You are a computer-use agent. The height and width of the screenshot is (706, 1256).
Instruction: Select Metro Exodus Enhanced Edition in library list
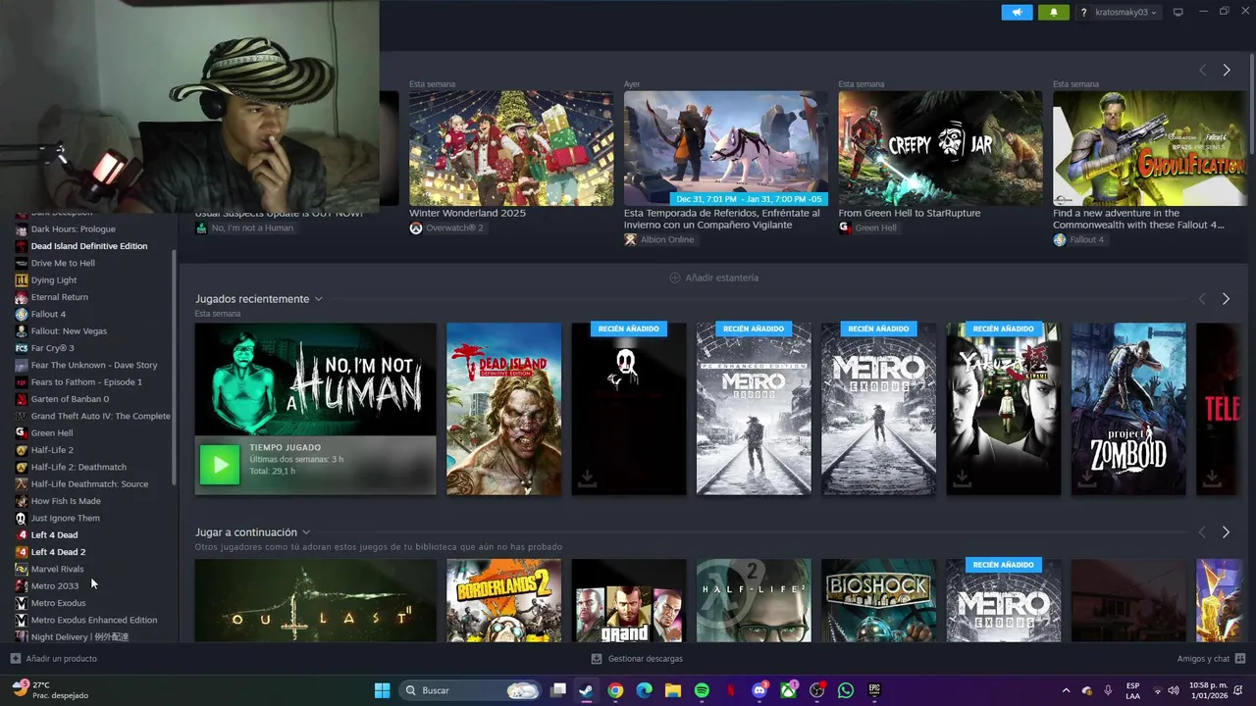(x=93, y=620)
